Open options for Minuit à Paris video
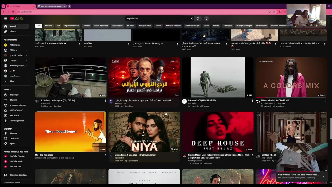The width and height of the screenshot is (332, 187). point(326,101)
